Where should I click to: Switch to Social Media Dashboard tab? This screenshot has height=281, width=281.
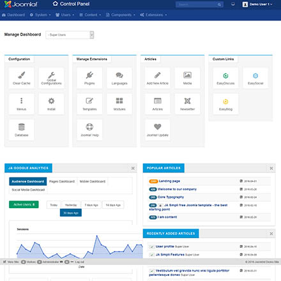coord(28,190)
